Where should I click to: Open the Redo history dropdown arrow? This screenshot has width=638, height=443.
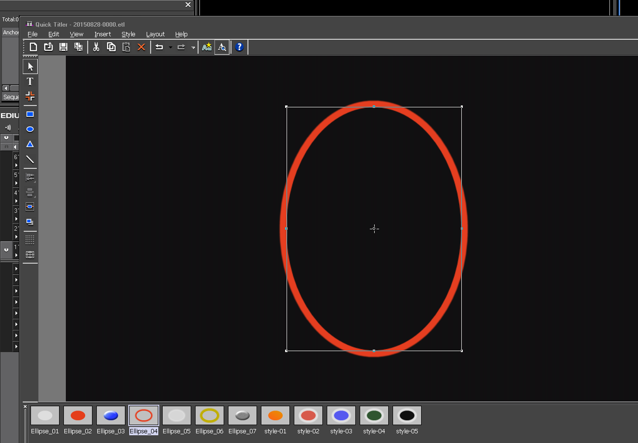193,47
